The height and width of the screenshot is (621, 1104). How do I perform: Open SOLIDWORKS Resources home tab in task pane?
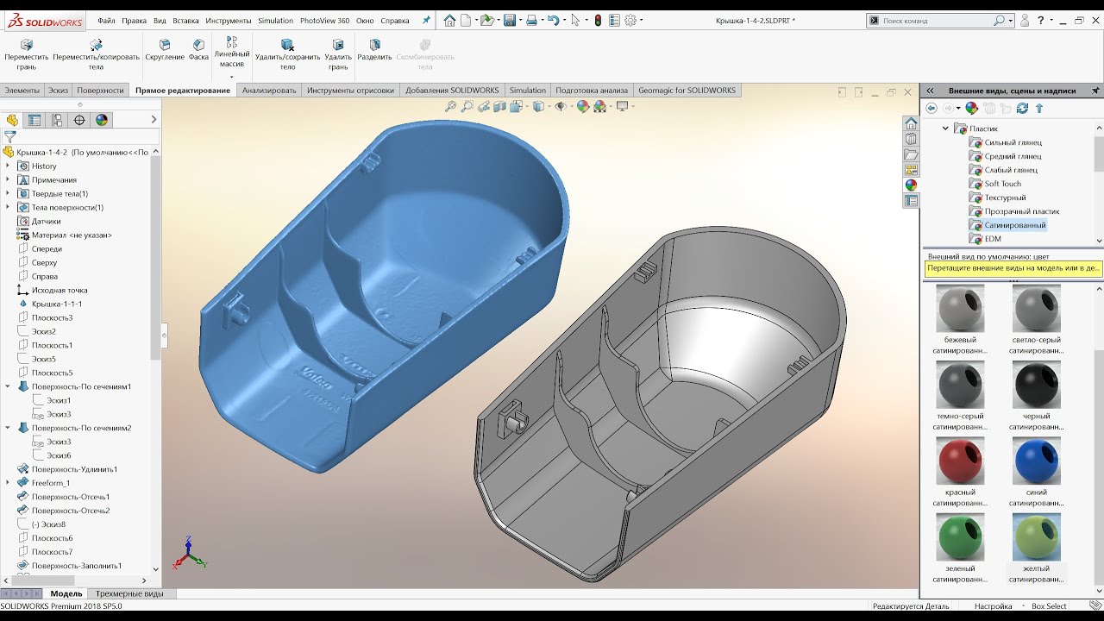(x=911, y=123)
